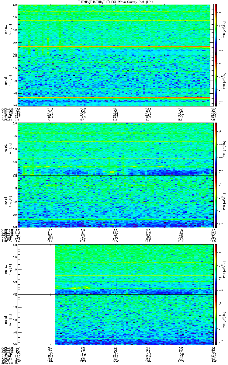Click the blank data gap in THE B-perpendicular panel
Viewport: 228px width, 365px height.
pos(36,269)
